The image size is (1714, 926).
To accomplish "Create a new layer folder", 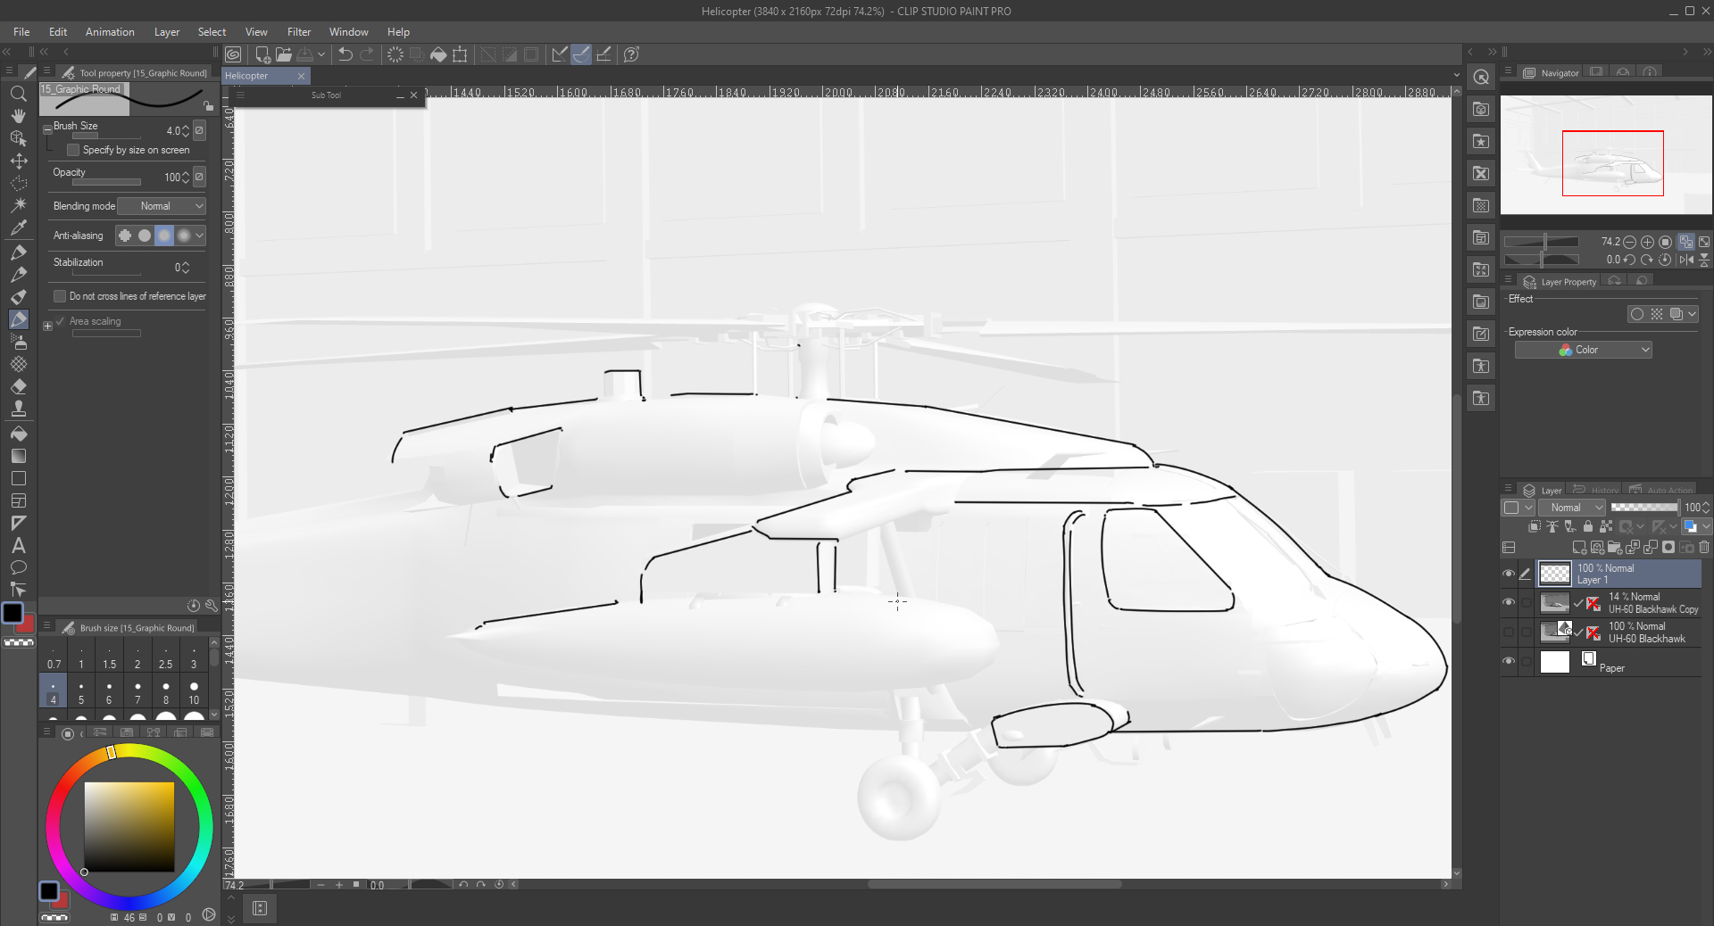I will pos(1614,548).
